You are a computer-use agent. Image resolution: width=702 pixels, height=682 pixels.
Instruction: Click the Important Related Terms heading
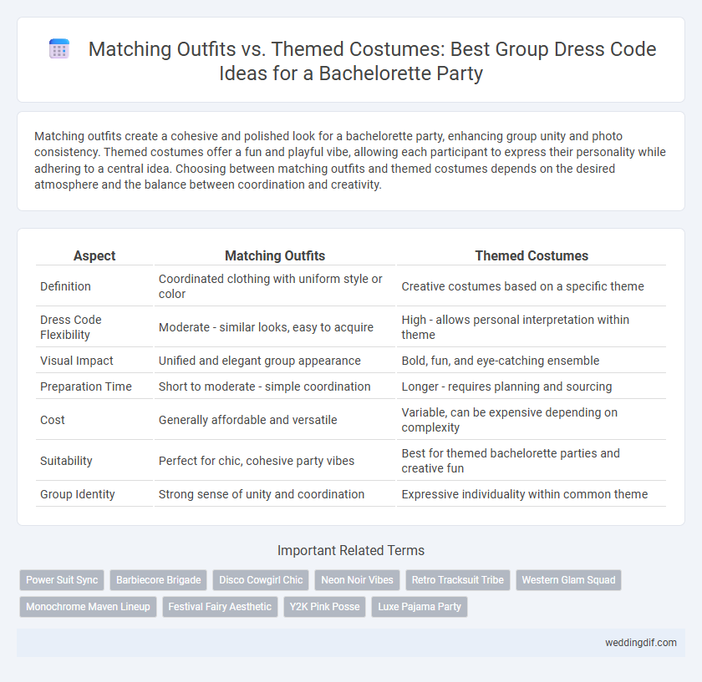tap(350, 550)
